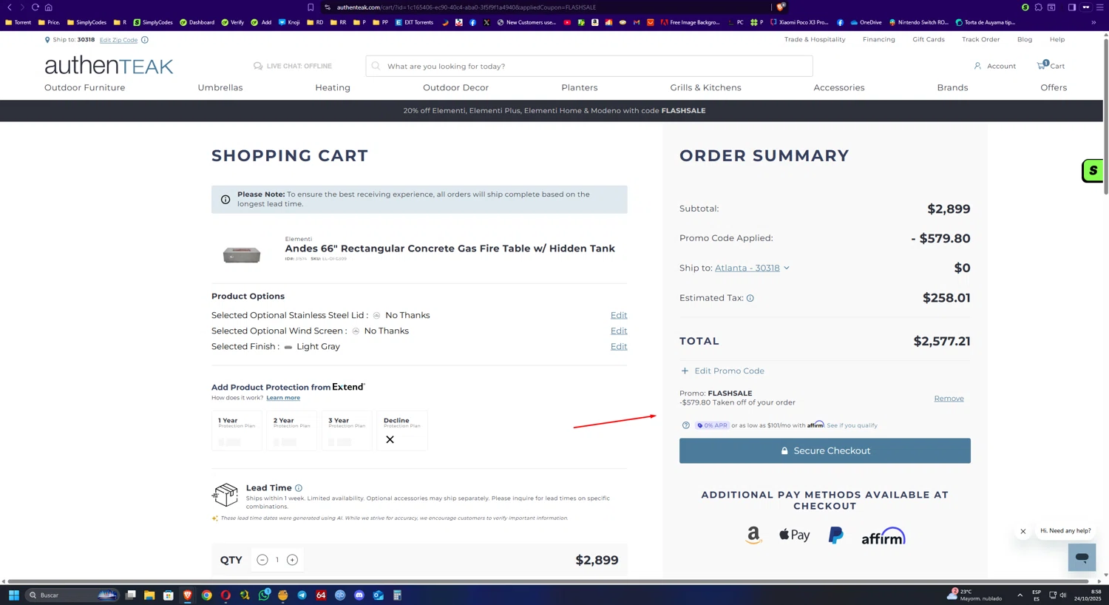Click the Brave shield icon

(x=781, y=7)
